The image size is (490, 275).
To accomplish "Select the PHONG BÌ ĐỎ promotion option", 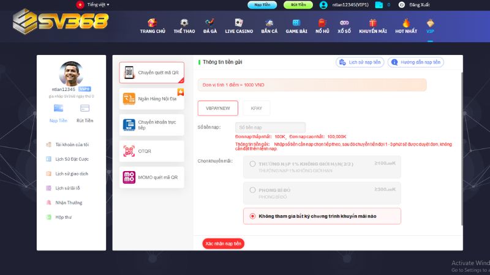I will point(253,190).
